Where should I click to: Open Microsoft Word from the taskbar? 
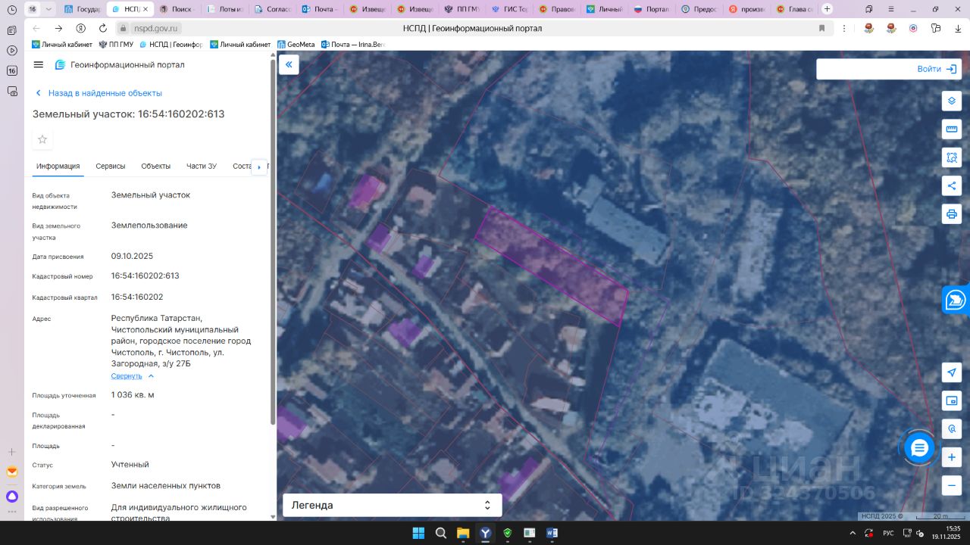click(x=552, y=533)
